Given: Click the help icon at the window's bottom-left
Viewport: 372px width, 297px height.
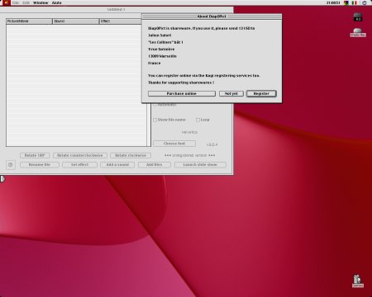Looking at the screenshot, I should [x=11, y=165].
